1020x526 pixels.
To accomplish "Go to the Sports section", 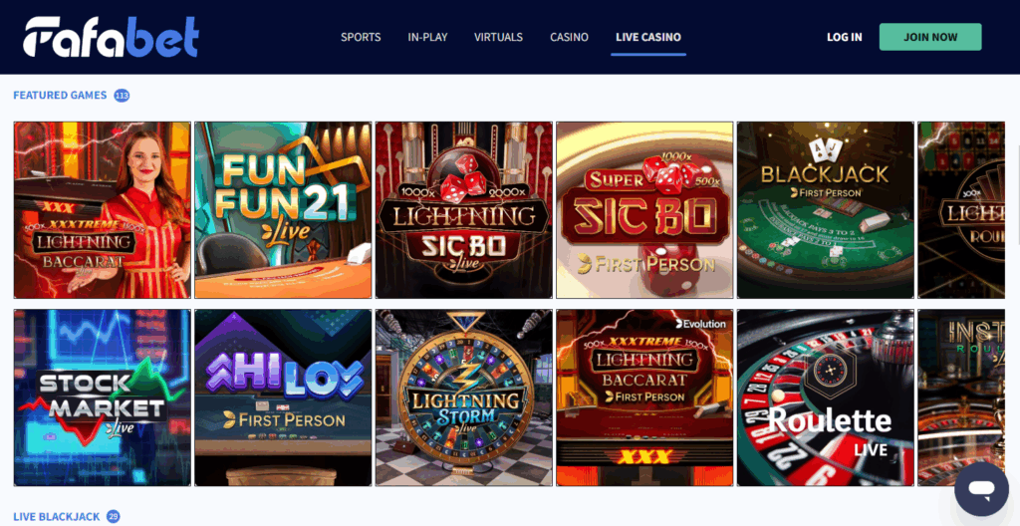I will click(361, 37).
